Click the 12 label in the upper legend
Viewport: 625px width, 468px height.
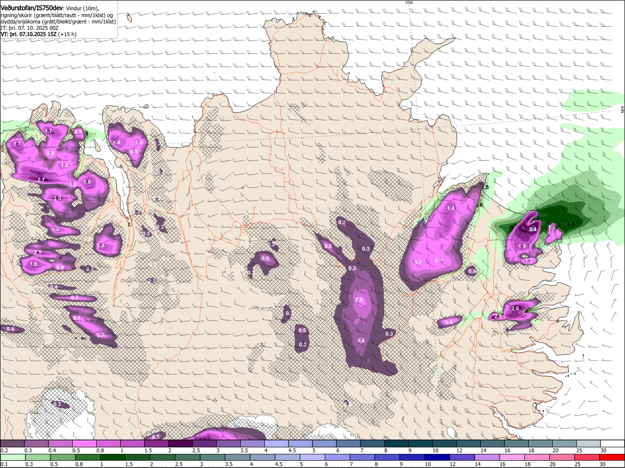click(x=459, y=450)
